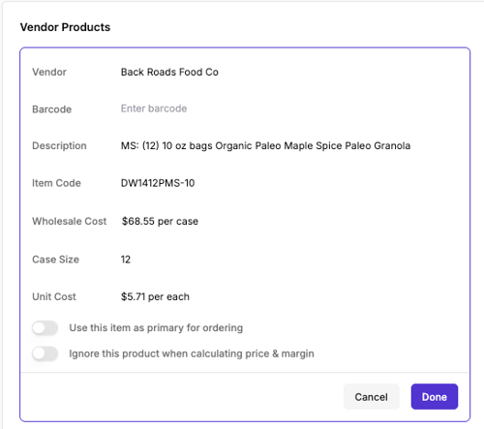Click the Unit Cost label
The image size is (484, 429).
[54, 296]
